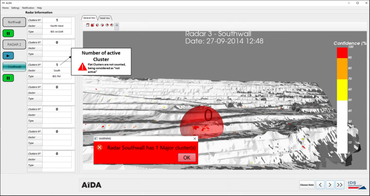The height and width of the screenshot is (196, 370).
Task: Click the South sector value
Action: [57, 70]
